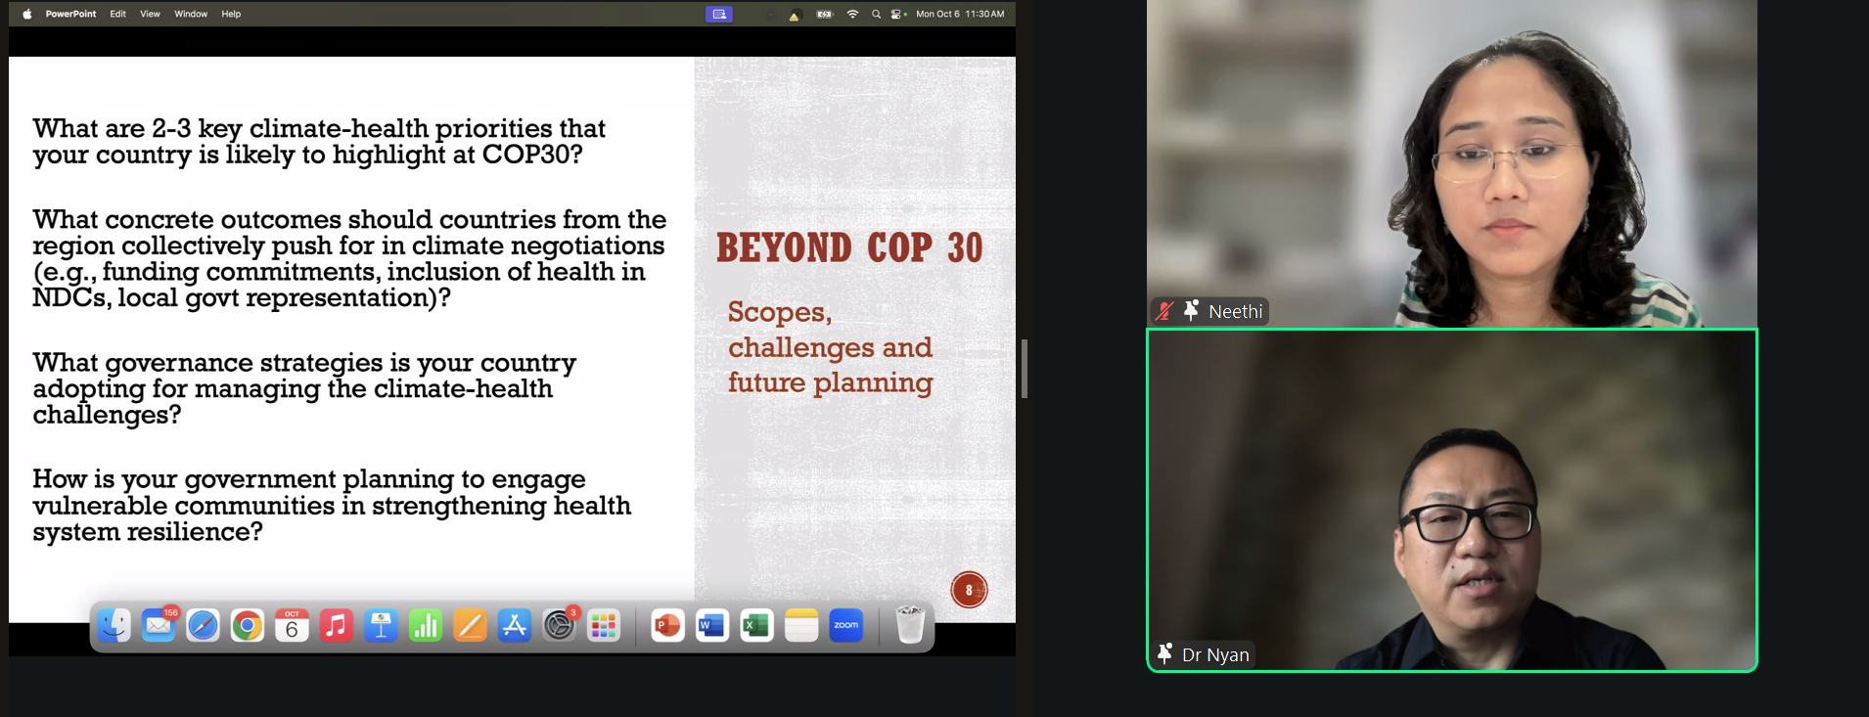
Task: Click Neethi's muted microphone icon
Action: pos(1164,311)
